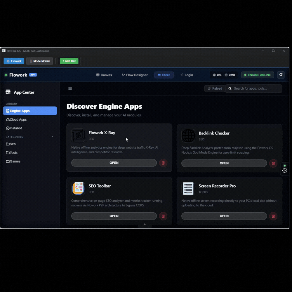Viewport: 292px width, 292px height.
Task: Go to the Canvas tab
Action: click(104, 75)
